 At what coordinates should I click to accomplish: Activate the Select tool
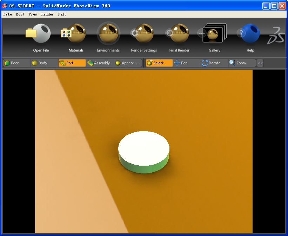click(x=159, y=63)
